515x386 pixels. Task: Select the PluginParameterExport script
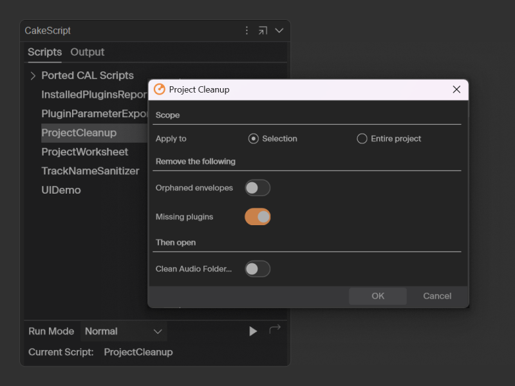click(94, 114)
